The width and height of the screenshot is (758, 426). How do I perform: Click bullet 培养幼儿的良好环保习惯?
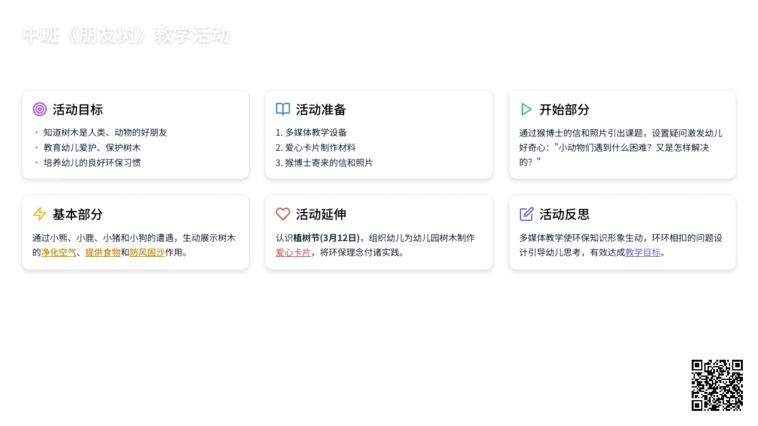[x=92, y=163]
